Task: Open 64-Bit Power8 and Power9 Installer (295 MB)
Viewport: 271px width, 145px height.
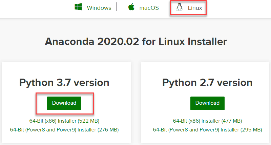Action: click(x=207, y=130)
